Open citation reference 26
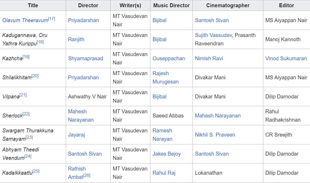Viewport: 310px width, 183px height. pyautogui.click(x=87, y=175)
